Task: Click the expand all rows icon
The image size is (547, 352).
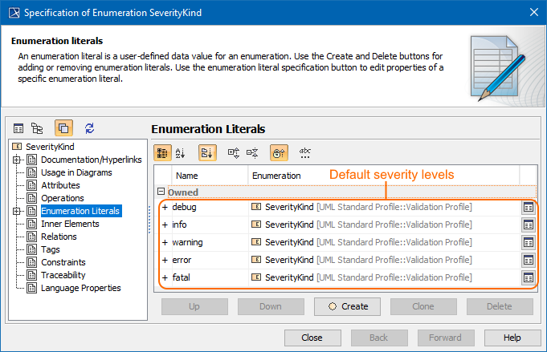Action: point(234,152)
